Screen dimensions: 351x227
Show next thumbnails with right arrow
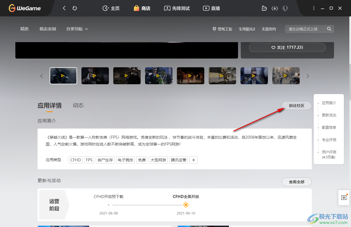(x=308, y=76)
